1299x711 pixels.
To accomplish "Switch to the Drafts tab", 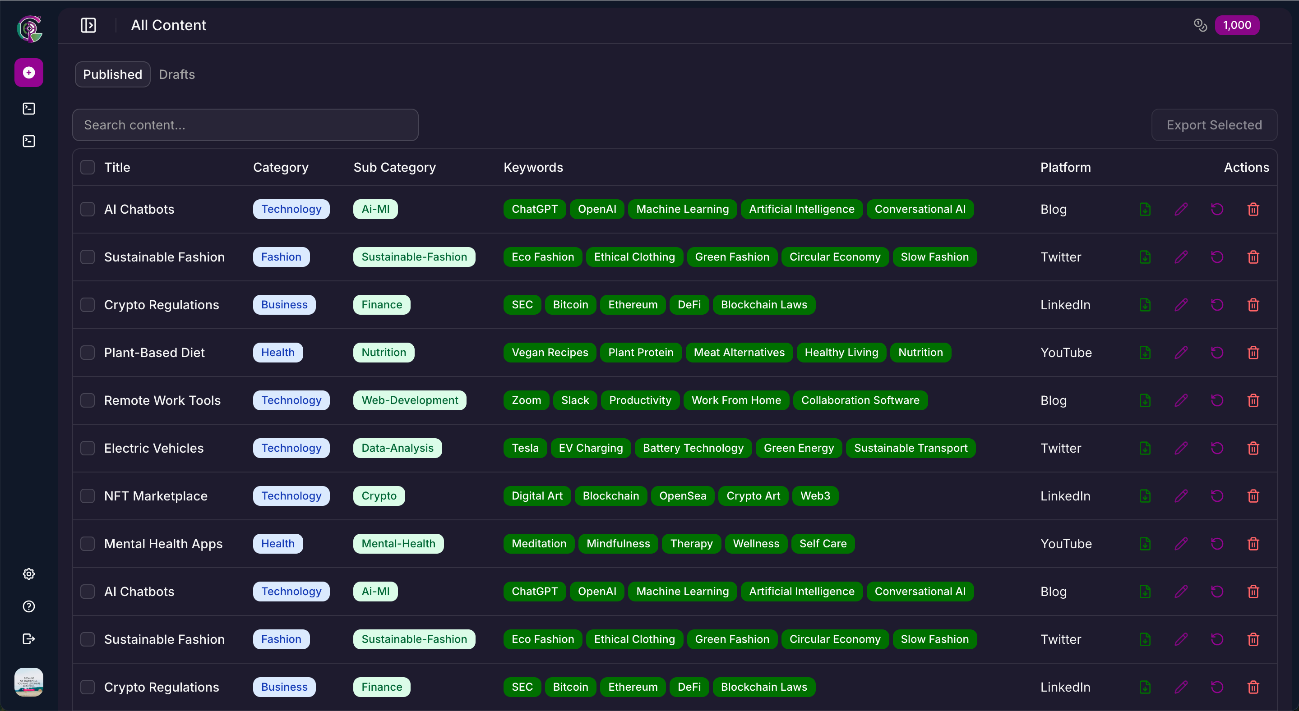I will pyautogui.click(x=176, y=74).
